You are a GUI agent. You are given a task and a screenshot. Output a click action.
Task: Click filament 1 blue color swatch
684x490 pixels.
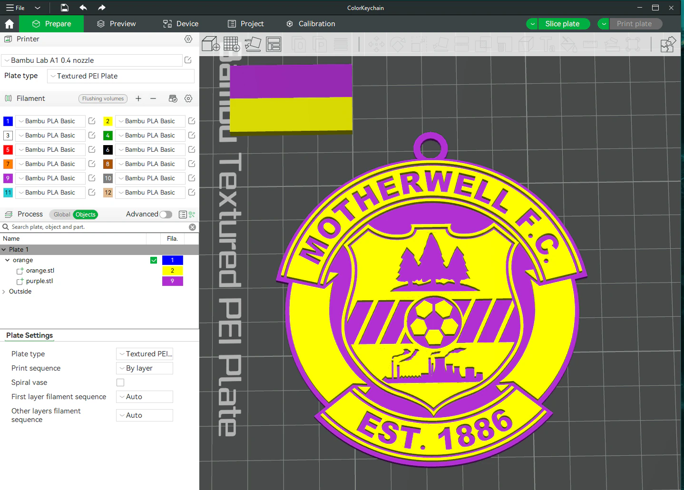[x=8, y=121]
